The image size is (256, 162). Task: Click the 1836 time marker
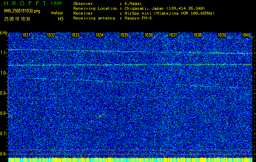click(149, 35)
